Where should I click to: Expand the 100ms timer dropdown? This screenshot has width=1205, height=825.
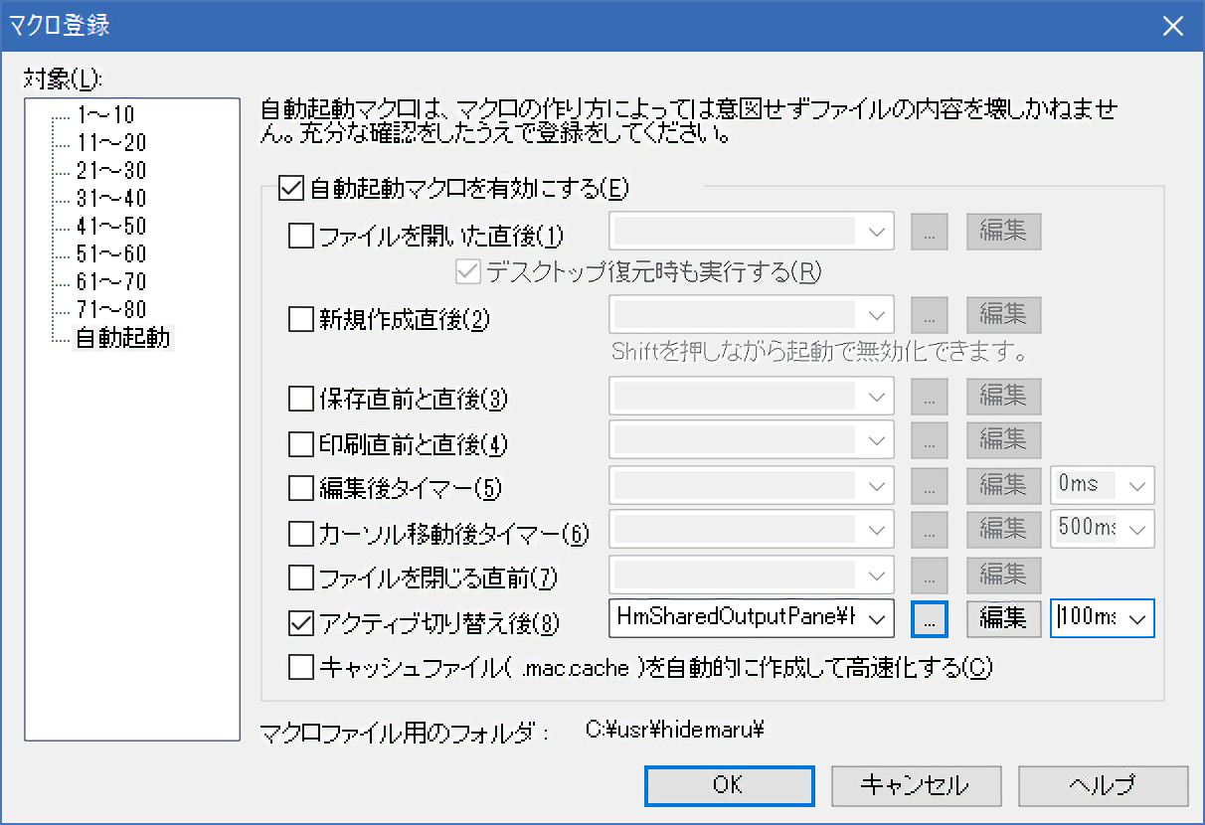click(1137, 618)
